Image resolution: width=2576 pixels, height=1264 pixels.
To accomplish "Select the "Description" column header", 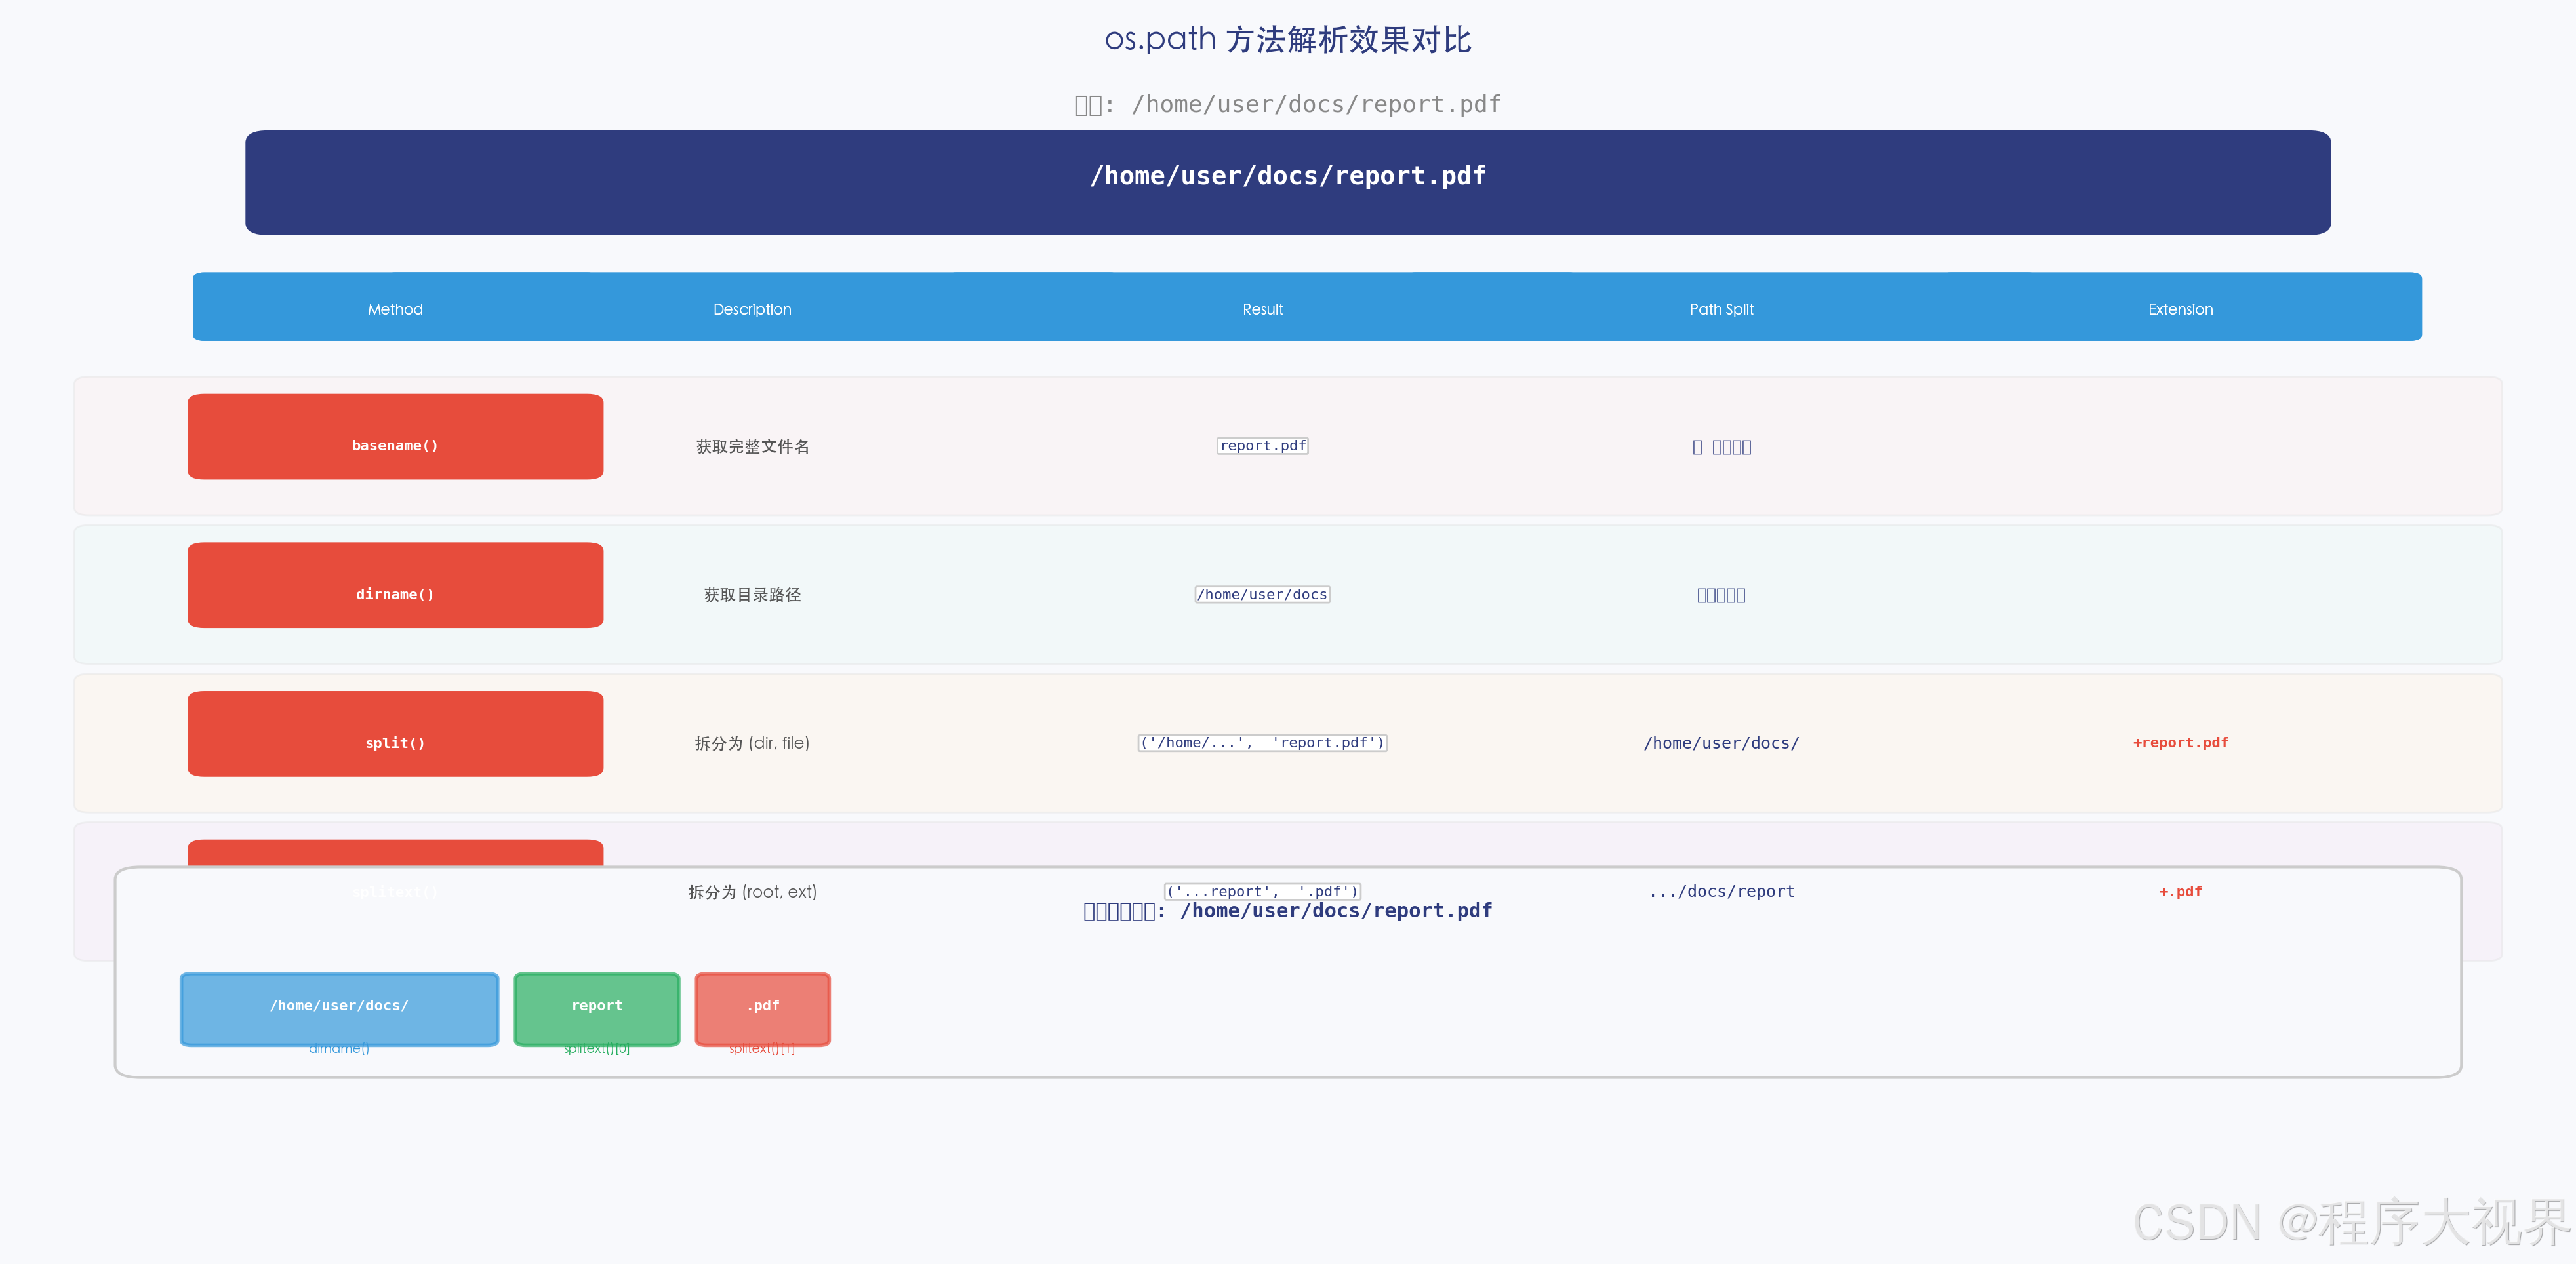I will (752, 309).
